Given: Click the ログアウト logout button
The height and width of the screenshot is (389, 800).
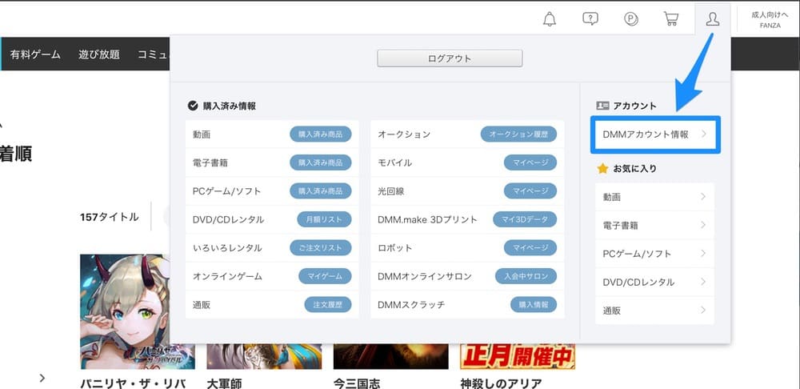Looking at the screenshot, I should point(450,58).
